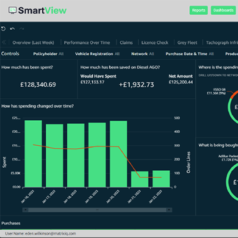Expand the Vehicle Registration filter control
Screen dimensions: 238x238
98,54
